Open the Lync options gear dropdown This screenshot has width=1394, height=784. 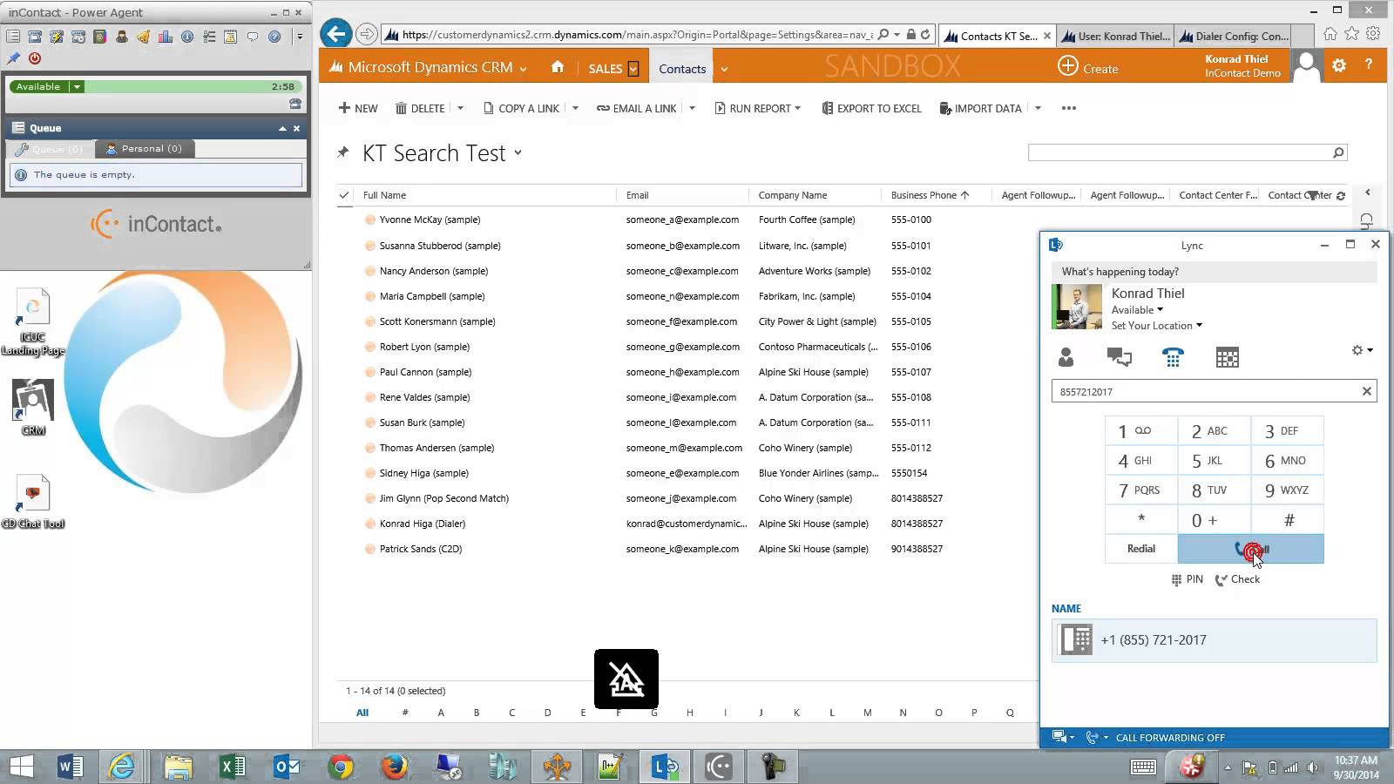[x=1362, y=350]
